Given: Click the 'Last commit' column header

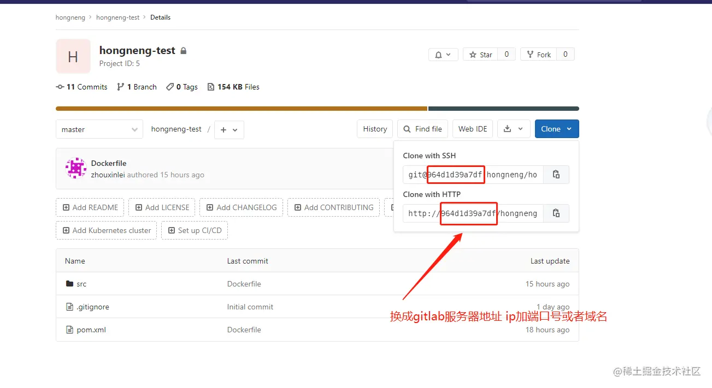Looking at the screenshot, I should pos(248,261).
